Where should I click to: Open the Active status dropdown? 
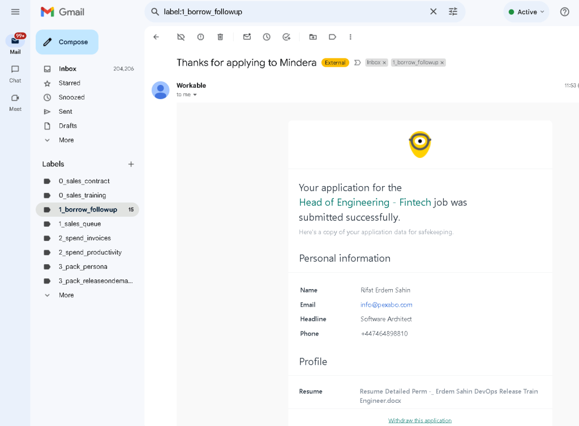coord(526,12)
